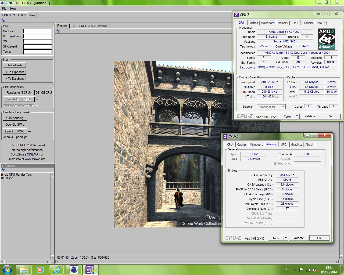Open Caches tab in Memory CPU-Z window

pos(242,144)
